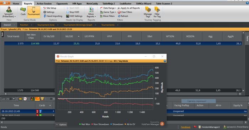Click HoldemManager2 database in status bar
249x130 pixels.
click(209, 127)
